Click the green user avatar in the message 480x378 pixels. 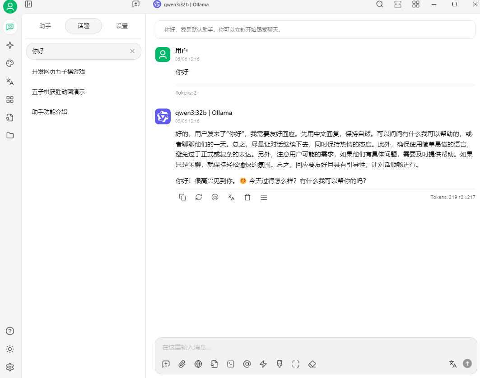[x=163, y=55]
